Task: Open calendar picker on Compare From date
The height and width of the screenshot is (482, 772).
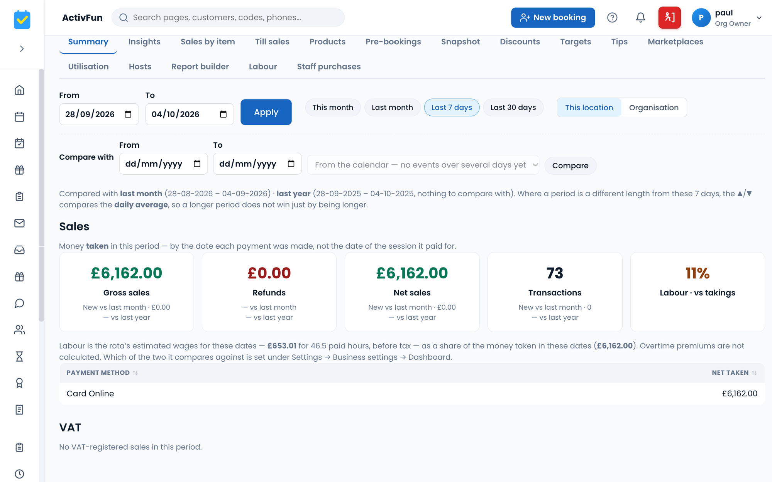Action: pos(197,163)
